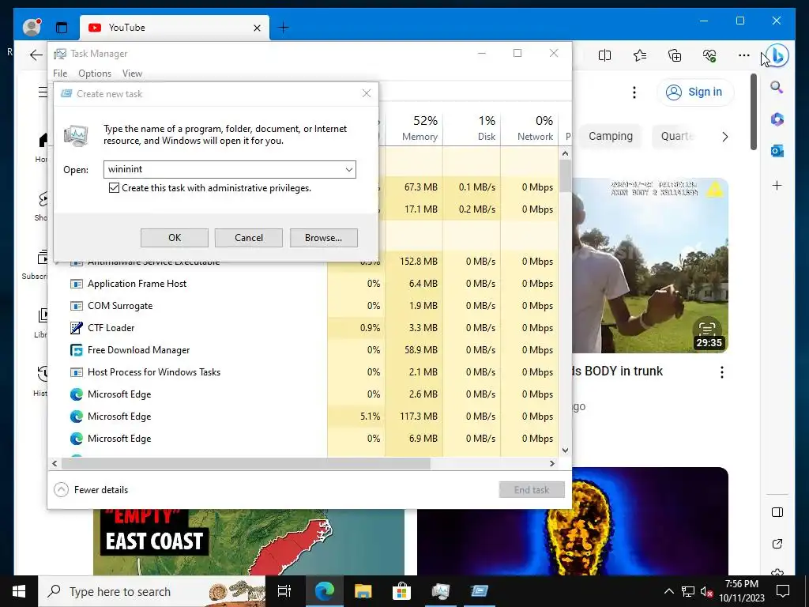The height and width of the screenshot is (607, 809).
Task: Open options menu for BODY in trunk video
Action: (722, 372)
